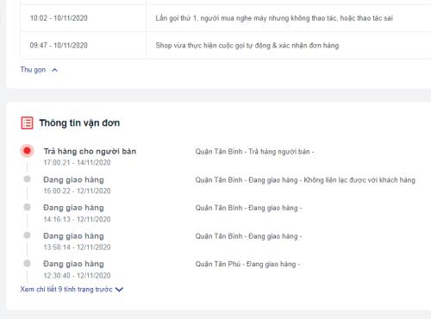
Task: Collapse the list with Thu gọn link
Action: (33, 70)
